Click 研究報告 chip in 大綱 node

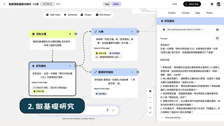coord(114,53)
